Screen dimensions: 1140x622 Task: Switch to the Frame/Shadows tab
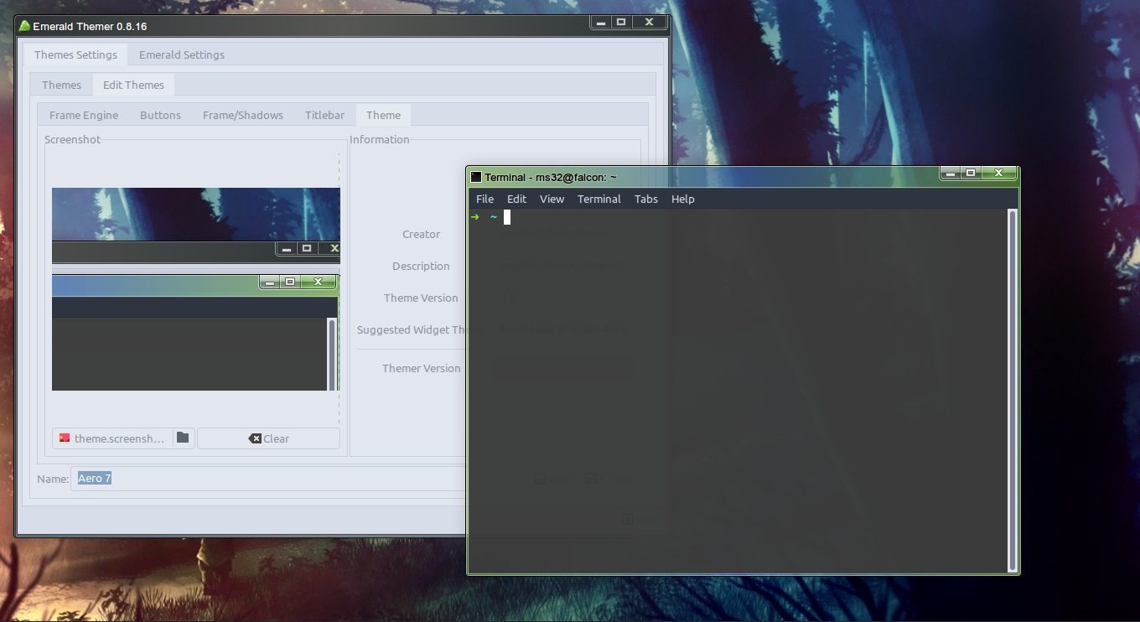pyautogui.click(x=243, y=115)
